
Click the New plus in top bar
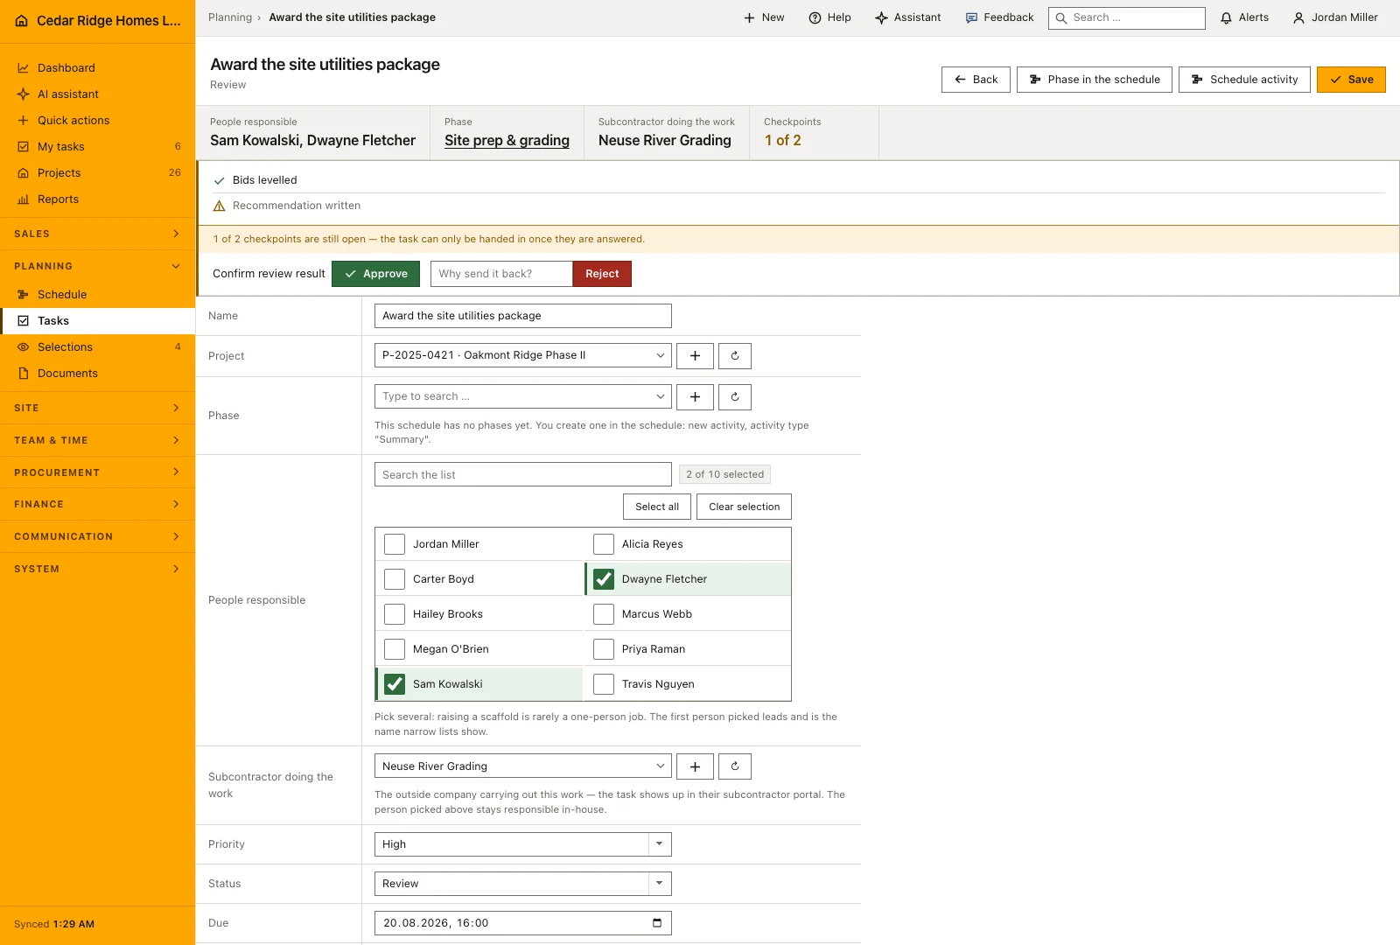coord(764,17)
